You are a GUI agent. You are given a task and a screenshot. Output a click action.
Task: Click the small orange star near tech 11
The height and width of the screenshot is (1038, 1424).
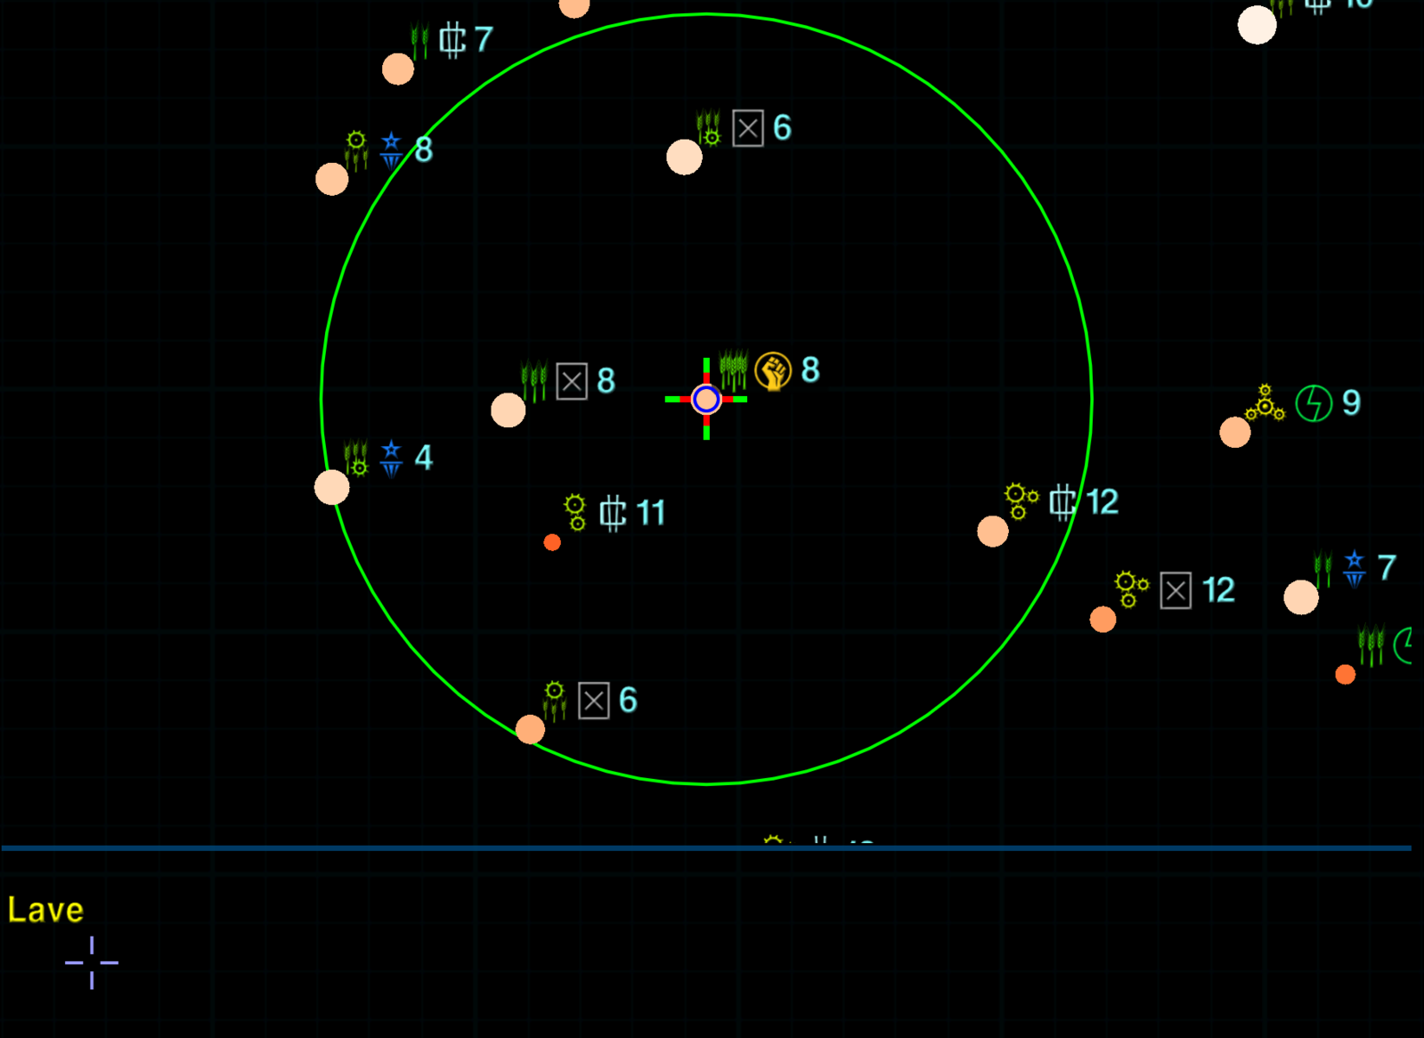coord(552,542)
